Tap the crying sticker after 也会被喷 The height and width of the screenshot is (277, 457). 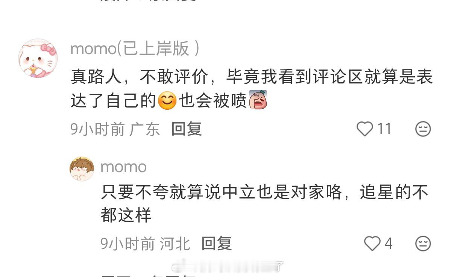pyautogui.click(x=258, y=100)
